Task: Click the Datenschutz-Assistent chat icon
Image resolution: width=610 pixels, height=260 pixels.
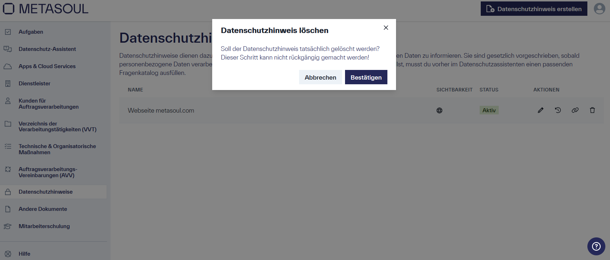Action: 8,49
